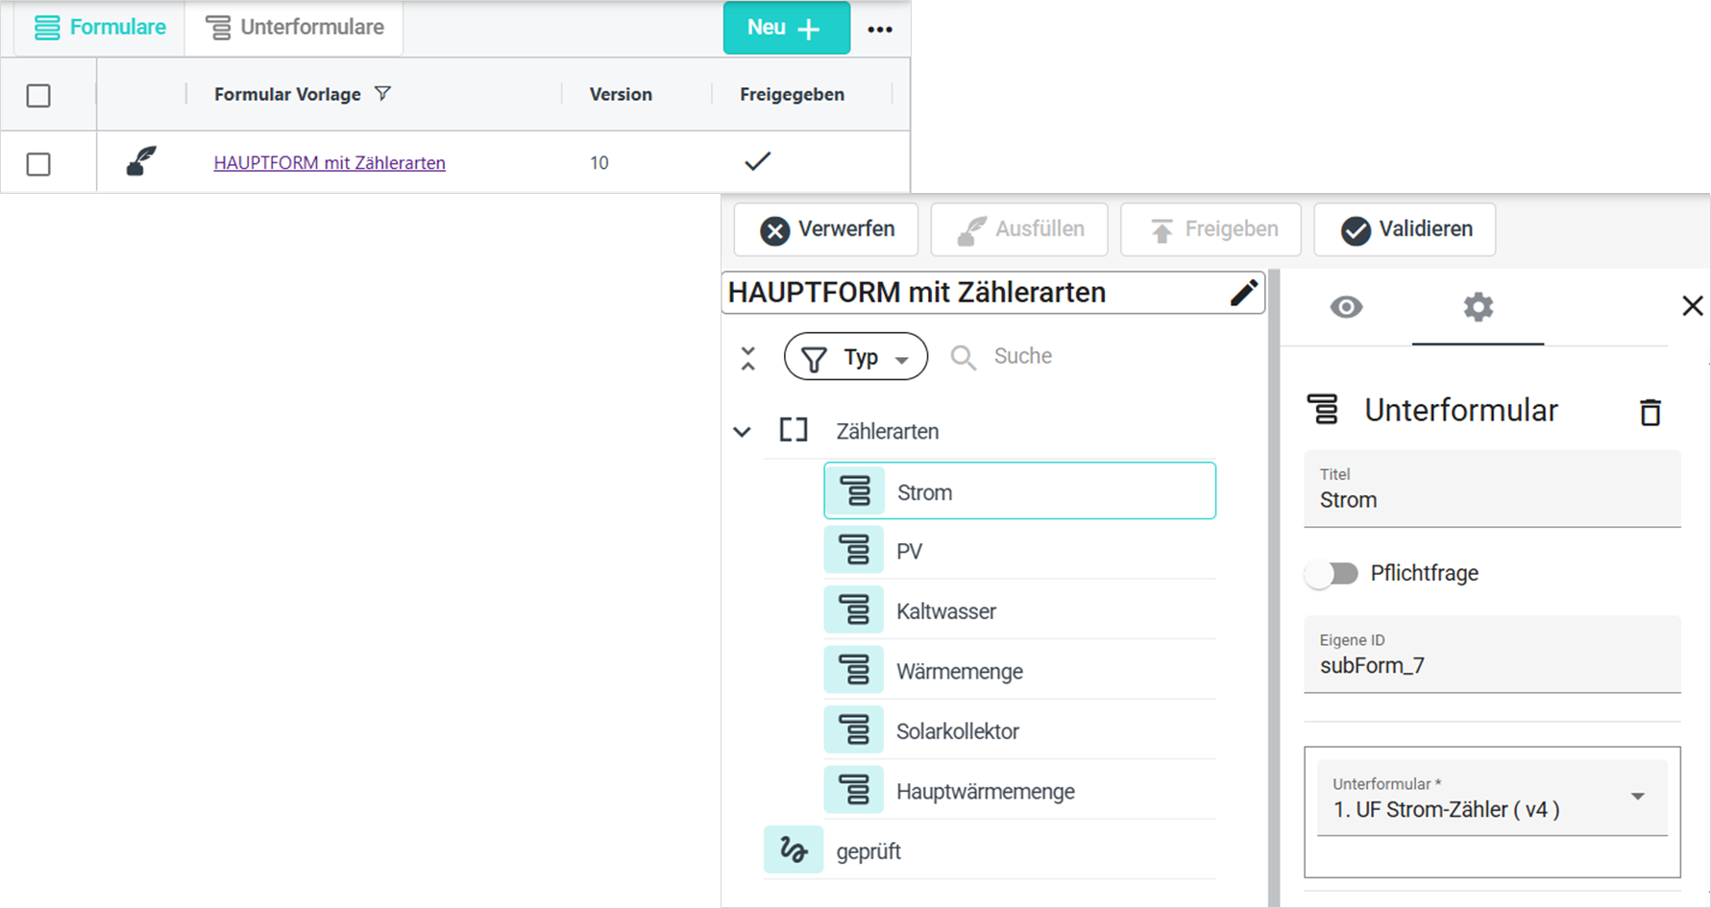The image size is (1711, 908).
Task: Click the Freigegeben column header
Action: (793, 94)
